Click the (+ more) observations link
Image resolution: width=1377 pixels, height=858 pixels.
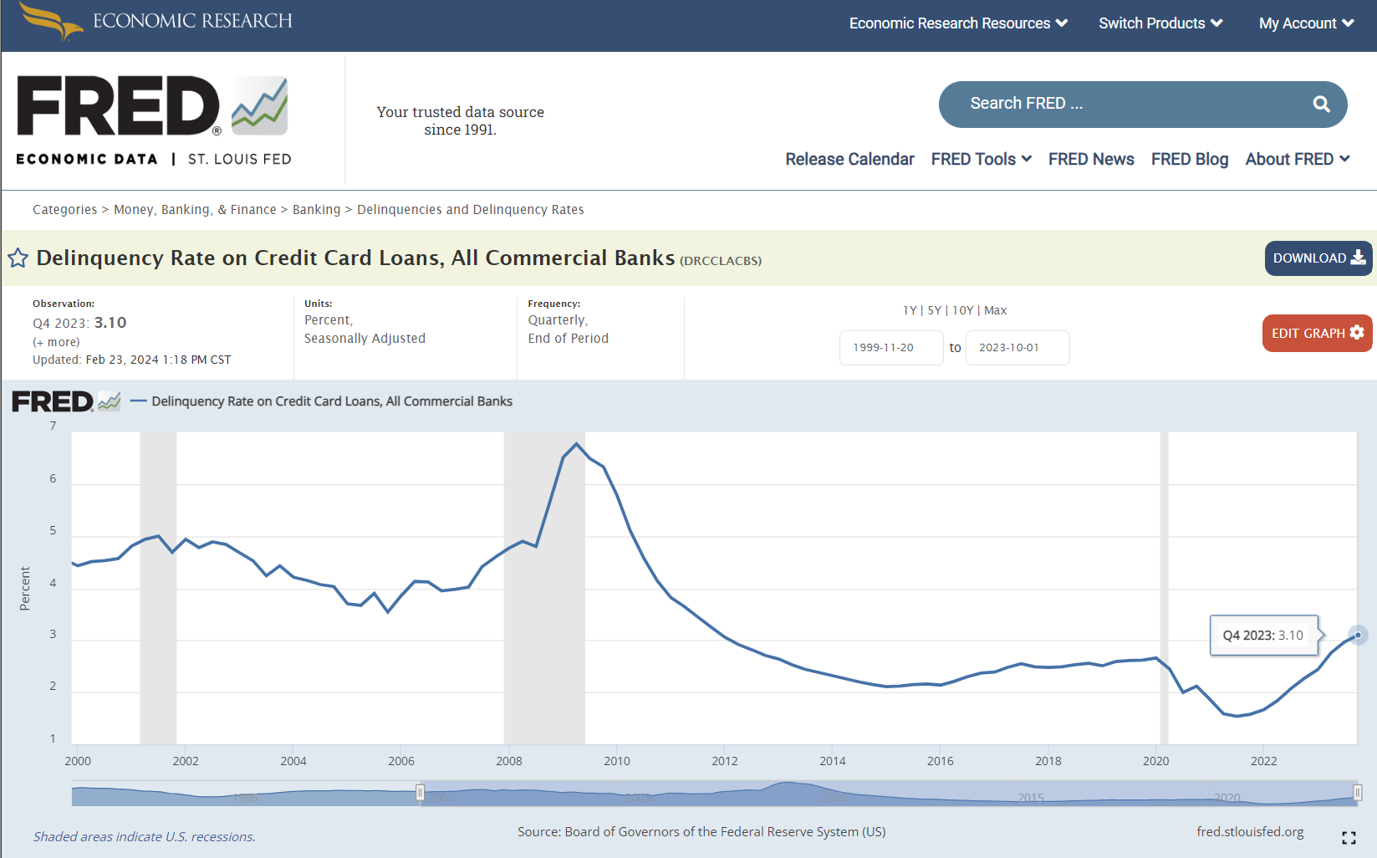coord(56,342)
